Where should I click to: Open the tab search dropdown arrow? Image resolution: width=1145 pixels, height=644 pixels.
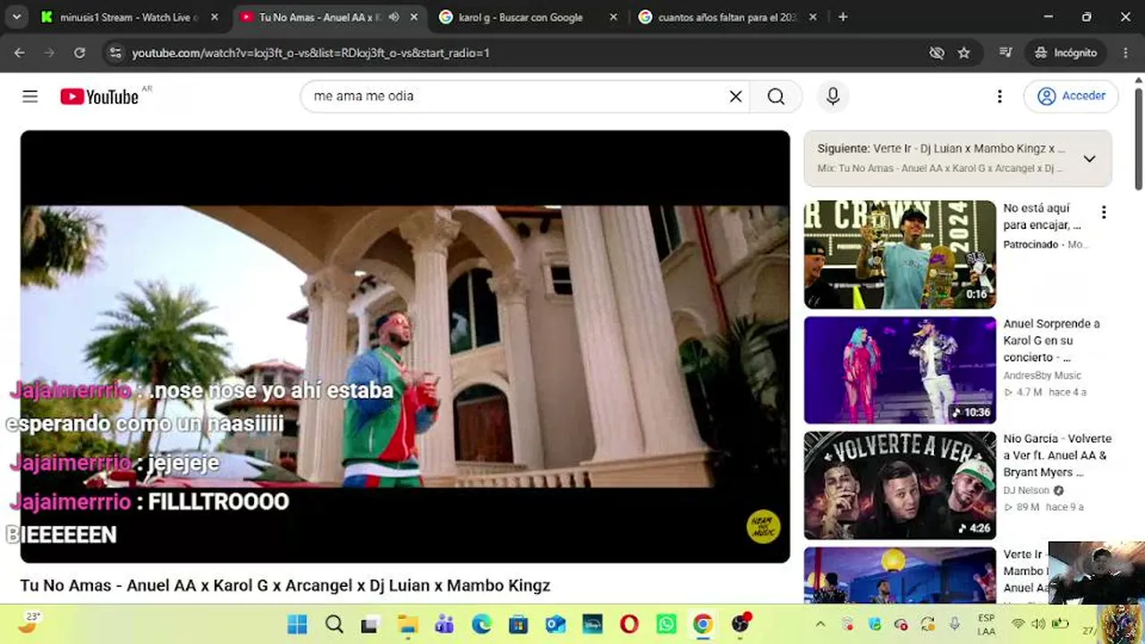tap(16, 17)
